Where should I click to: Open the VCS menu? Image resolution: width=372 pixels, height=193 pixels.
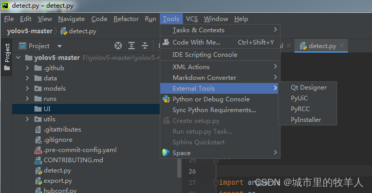click(192, 19)
